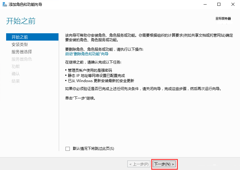Click the 开始之前 page heading
Viewport: 240px width, 170px height.
(x=21, y=21)
